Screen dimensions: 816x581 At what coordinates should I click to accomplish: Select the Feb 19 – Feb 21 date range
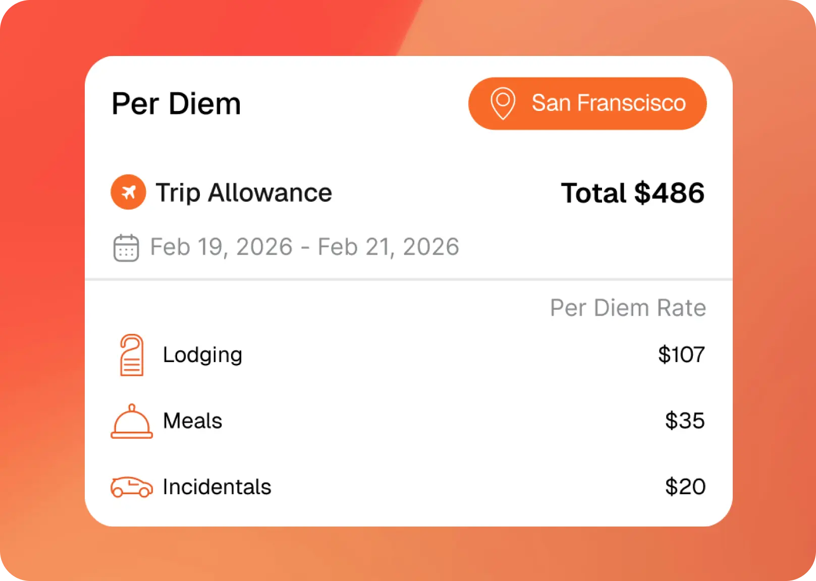point(305,247)
